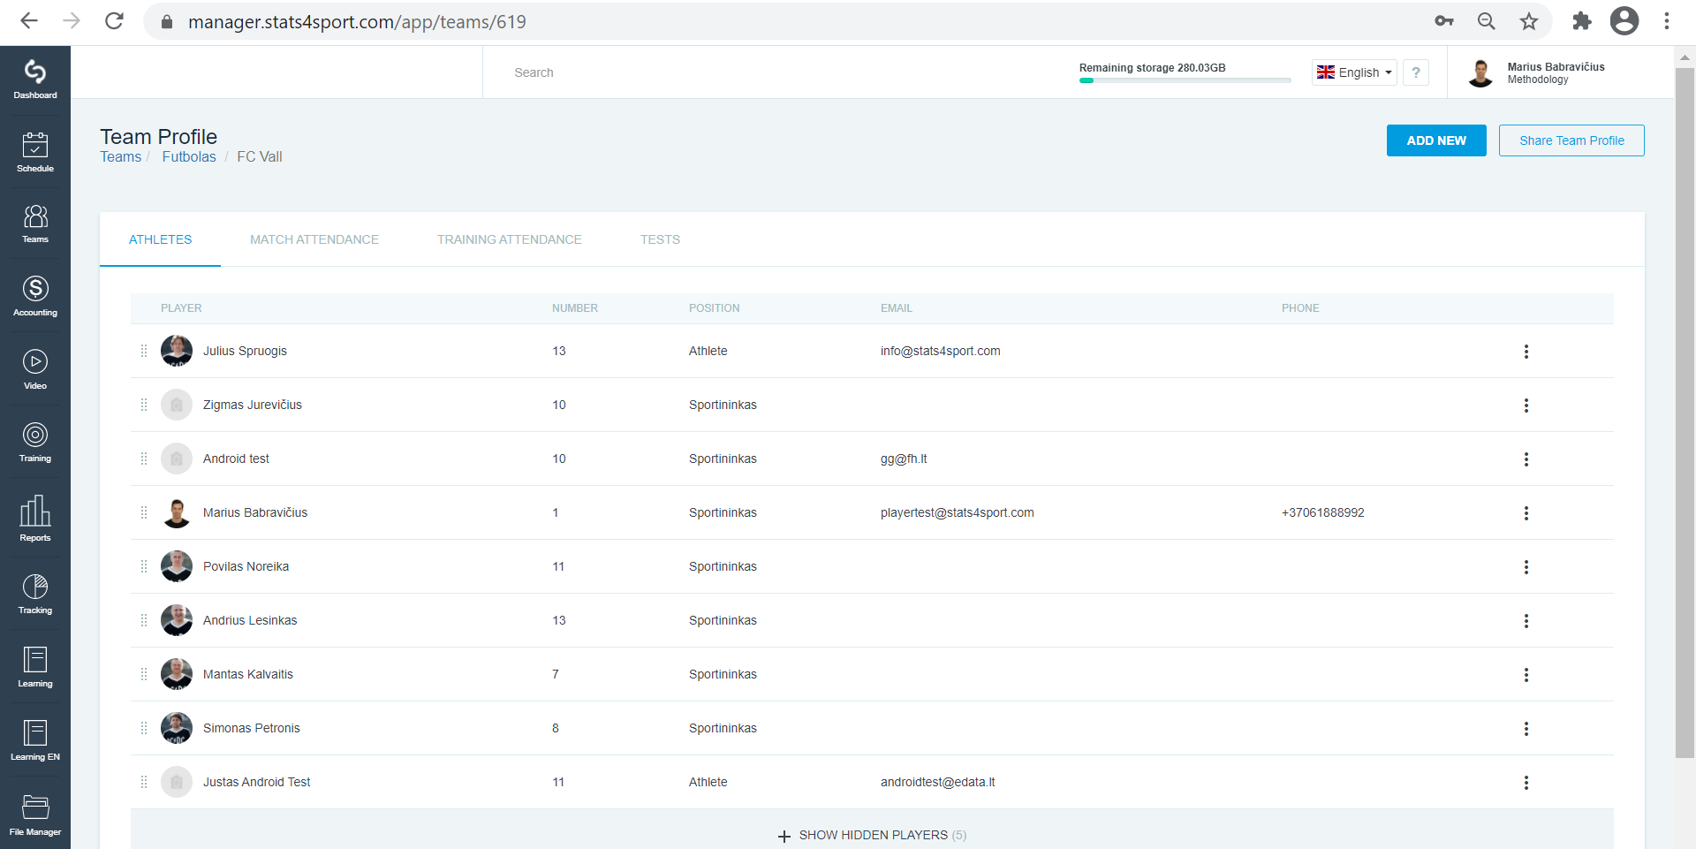Open the Tracking section
This screenshot has width=1696, height=849.
click(35, 594)
